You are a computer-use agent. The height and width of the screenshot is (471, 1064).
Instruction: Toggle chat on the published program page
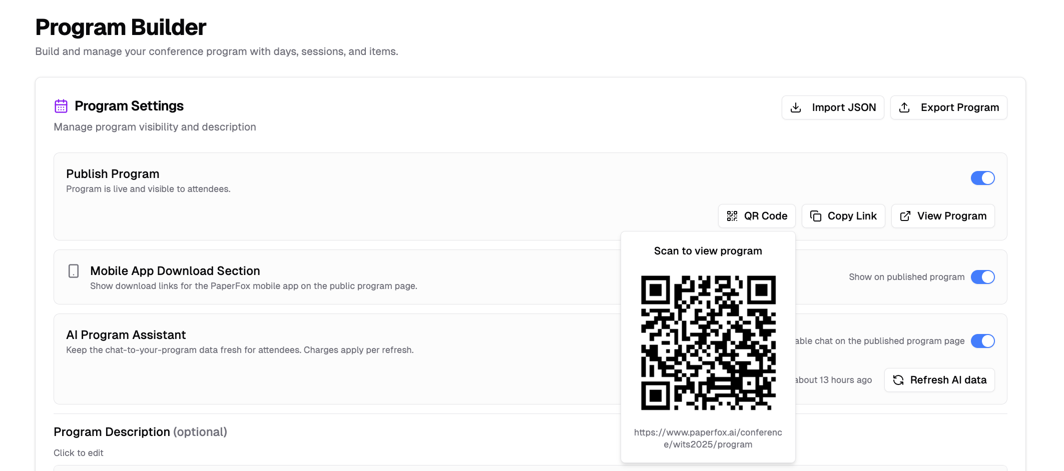pyautogui.click(x=982, y=341)
